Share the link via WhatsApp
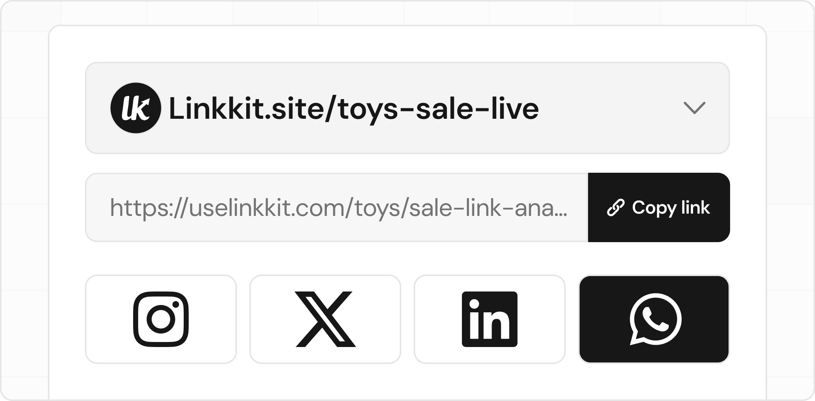815x401 pixels. [654, 319]
